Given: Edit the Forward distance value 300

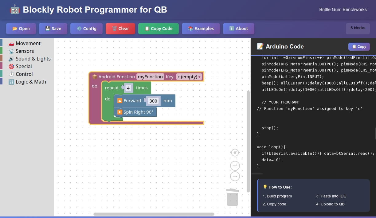Looking at the screenshot, I should [x=153, y=101].
